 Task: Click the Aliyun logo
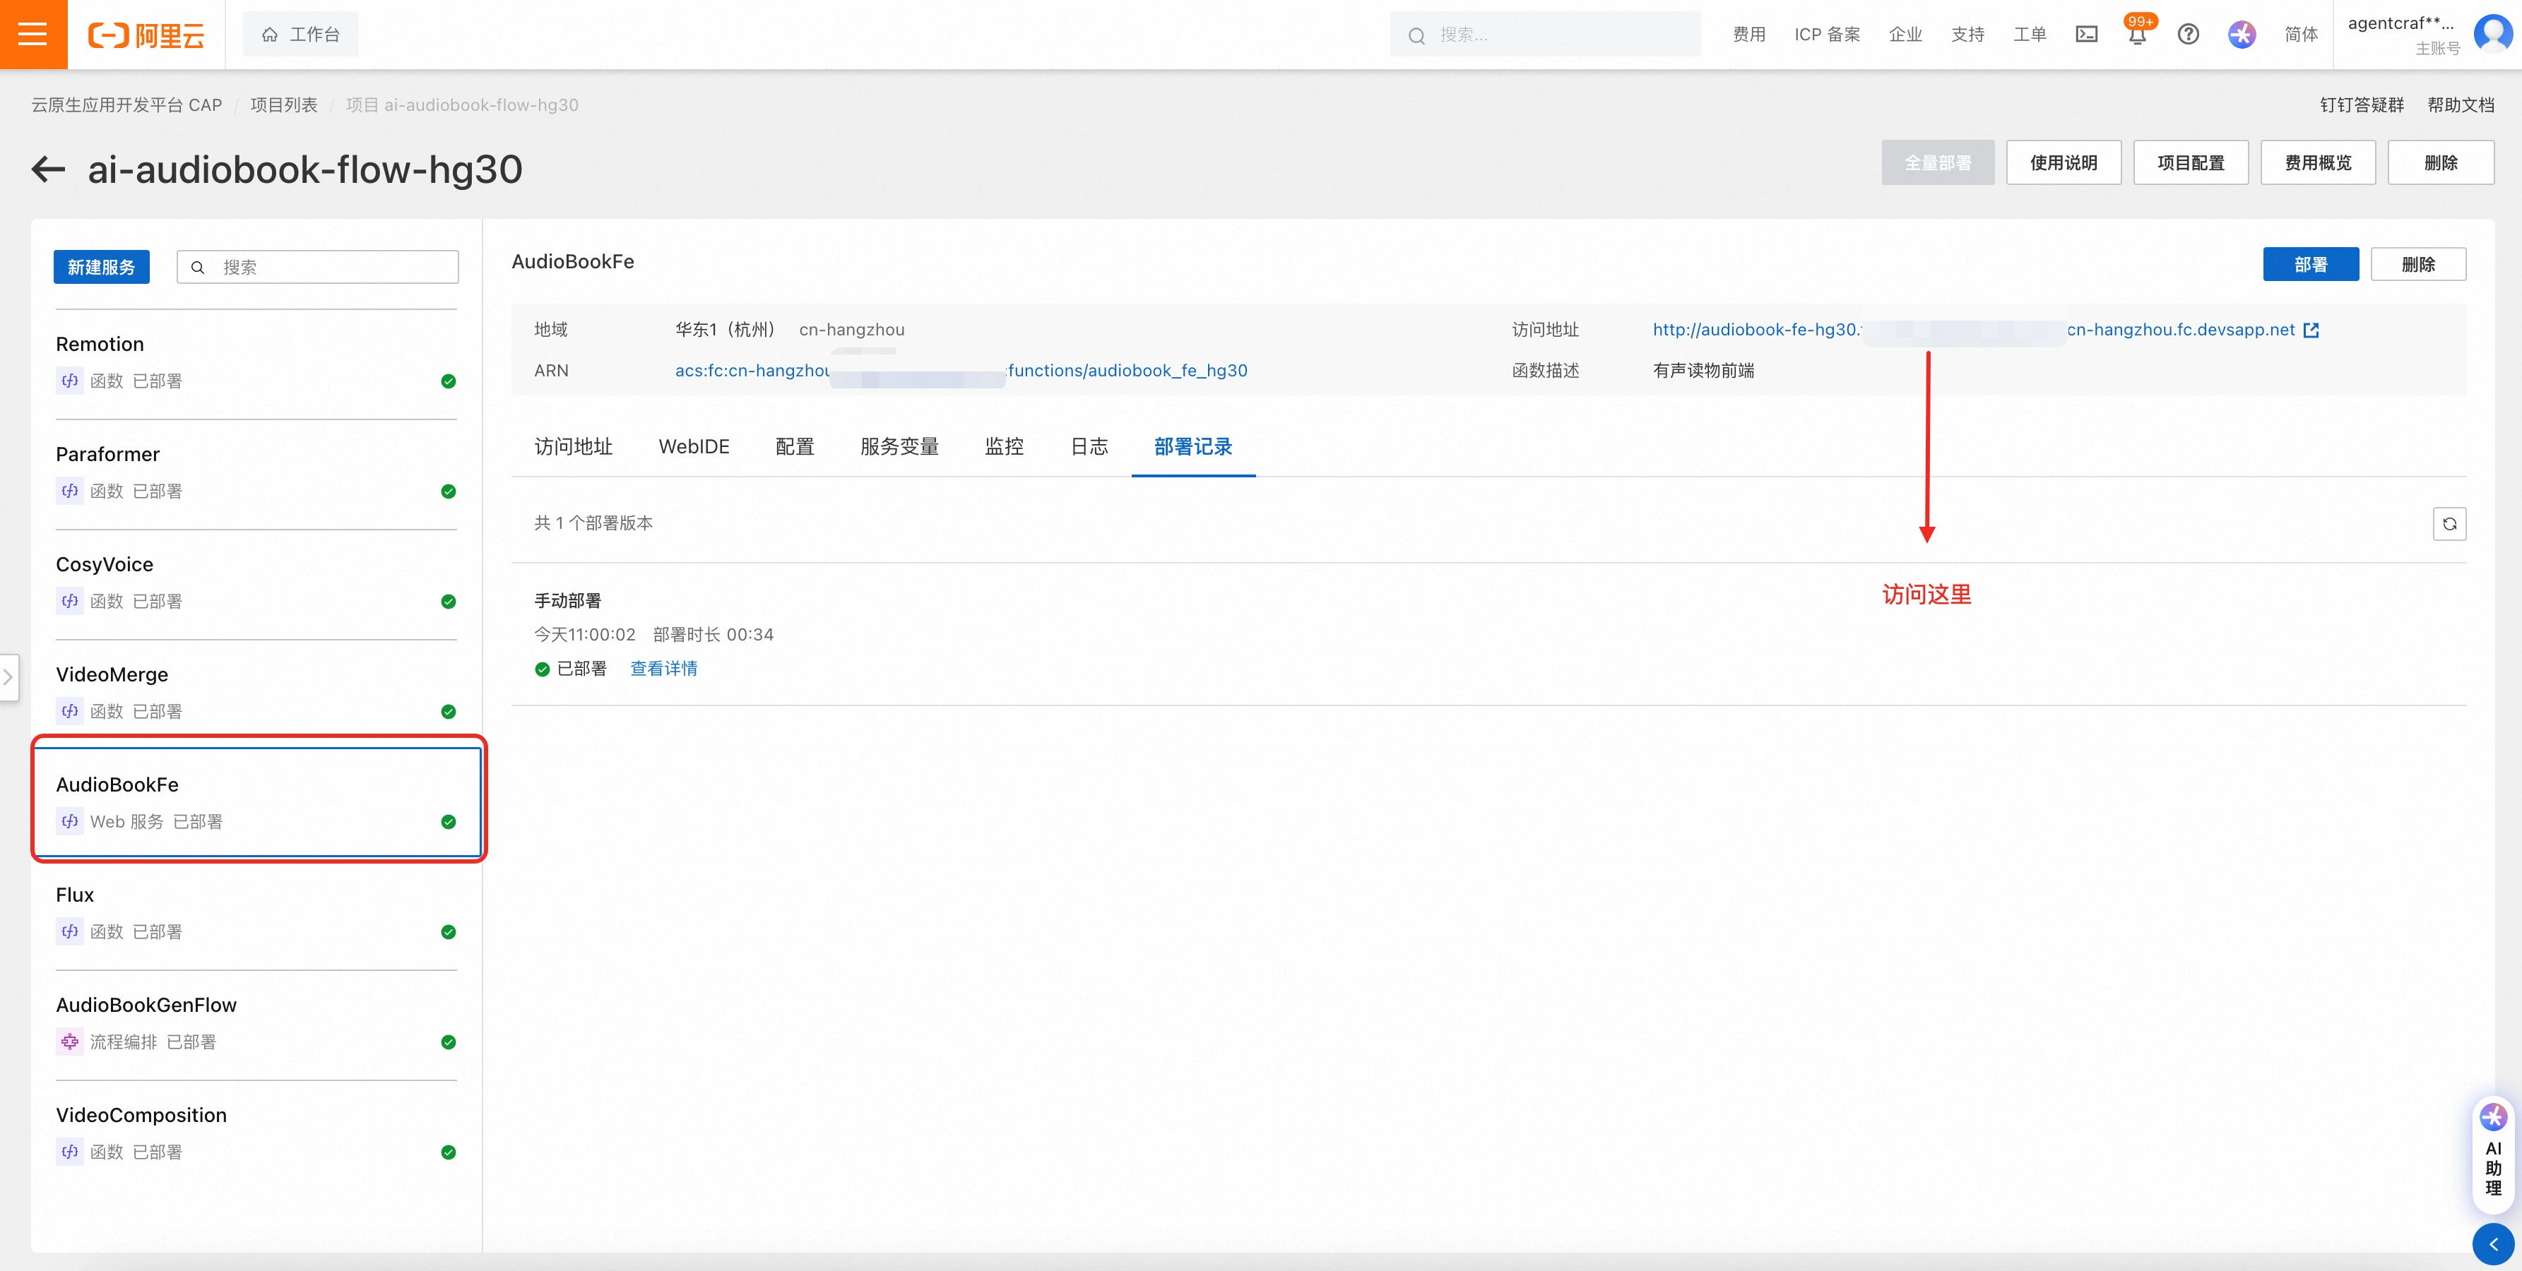coord(146,35)
